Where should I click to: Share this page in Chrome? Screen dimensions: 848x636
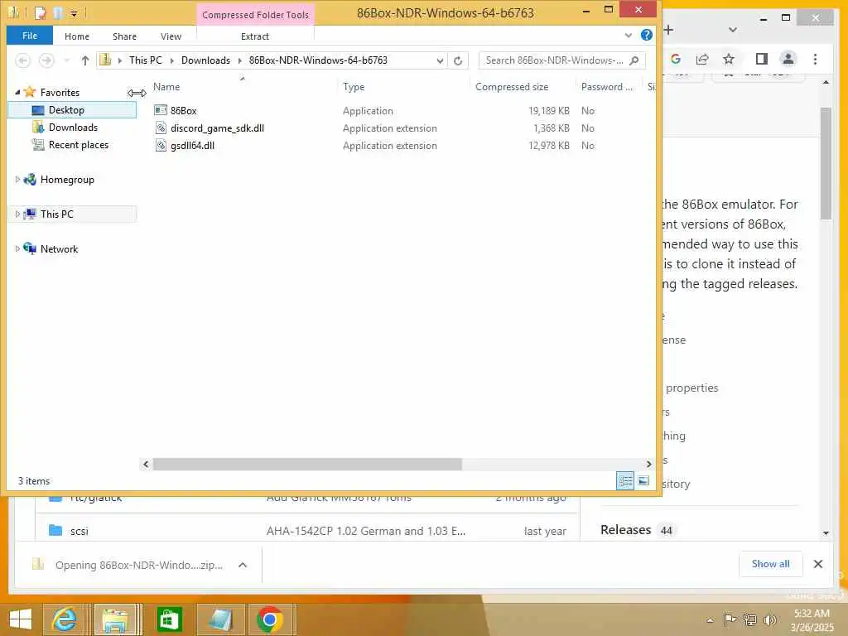(702, 59)
